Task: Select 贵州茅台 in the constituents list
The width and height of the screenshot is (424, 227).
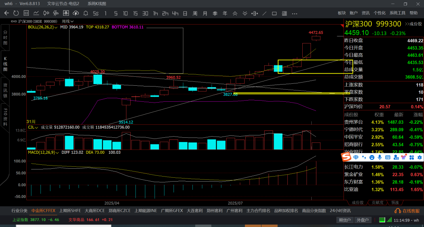Action: [x=353, y=122]
